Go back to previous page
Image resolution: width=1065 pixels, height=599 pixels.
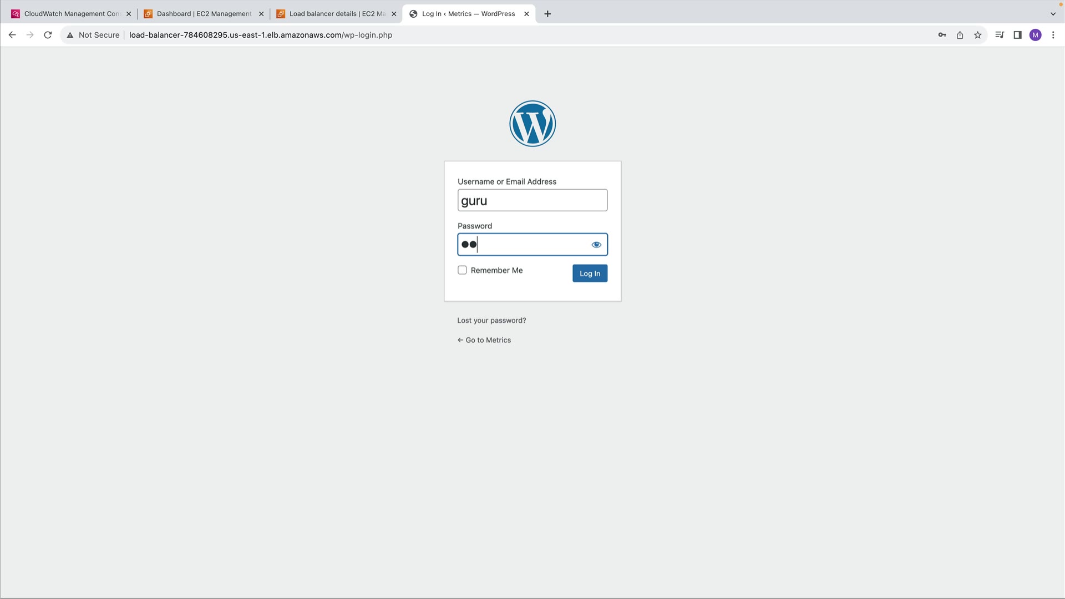click(x=12, y=35)
